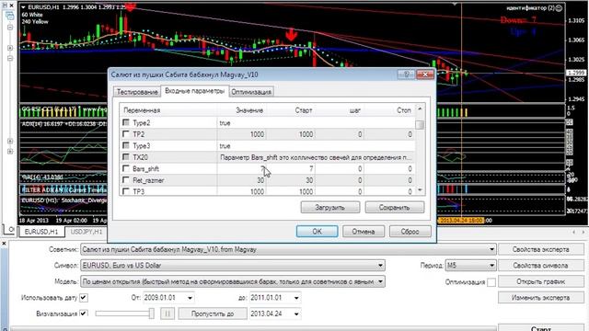589x331 pixels.
Task: Check the Type2 variable checkbox
Action: pyautogui.click(x=126, y=122)
